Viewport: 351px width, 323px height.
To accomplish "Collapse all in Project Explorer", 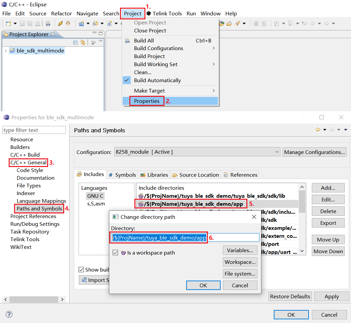I will [76, 42].
